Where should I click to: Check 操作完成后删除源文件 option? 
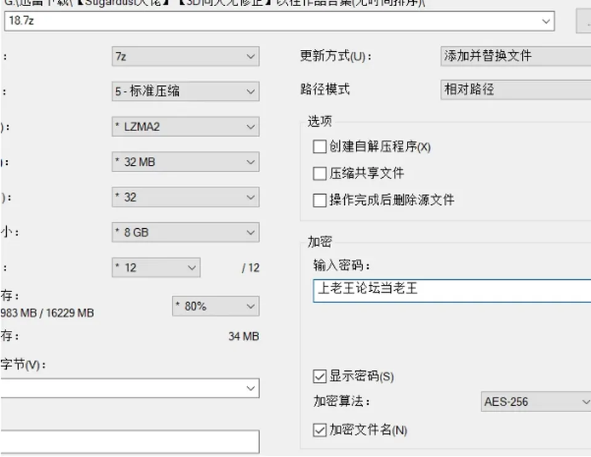pos(320,201)
